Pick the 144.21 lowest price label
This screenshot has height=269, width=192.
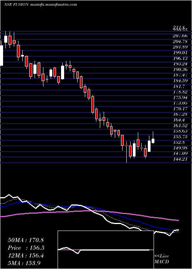click(x=180, y=159)
